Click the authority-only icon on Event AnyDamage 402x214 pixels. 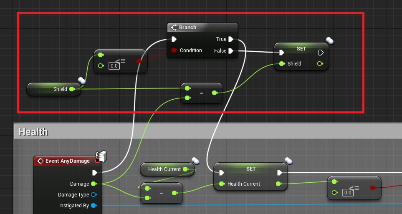click(x=101, y=156)
